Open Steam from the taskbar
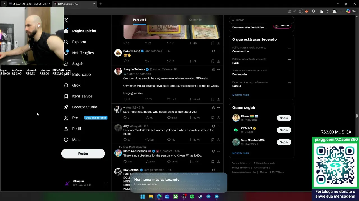359x201 pixels. pyautogui.click(x=200, y=197)
